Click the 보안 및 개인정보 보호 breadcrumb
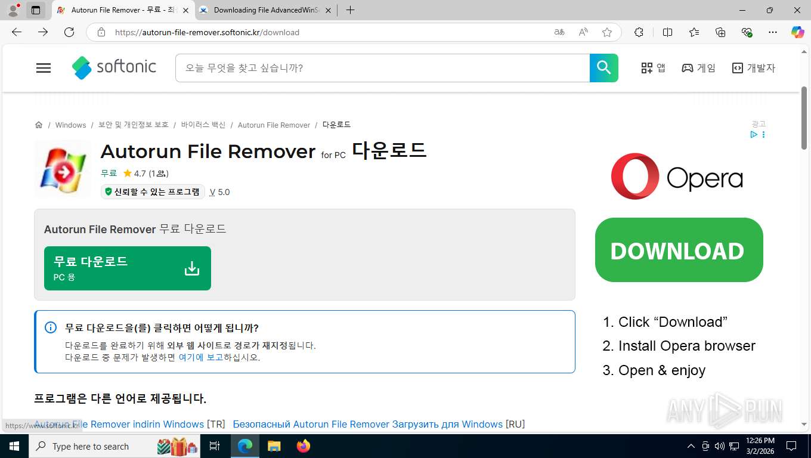 [x=134, y=125]
